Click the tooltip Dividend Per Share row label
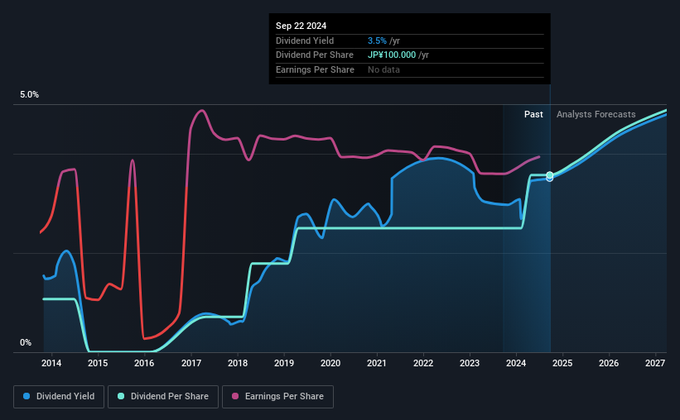The width and height of the screenshot is (680, 420). coord(315,55)
